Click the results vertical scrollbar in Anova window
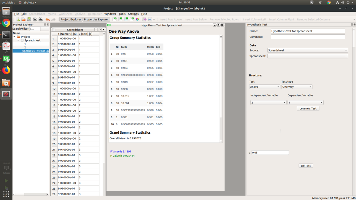 point(221,89)
